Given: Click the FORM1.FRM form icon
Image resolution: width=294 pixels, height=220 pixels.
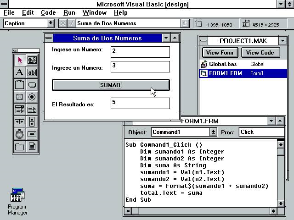Looking at the screenshot, I should (x=204, y=73).
